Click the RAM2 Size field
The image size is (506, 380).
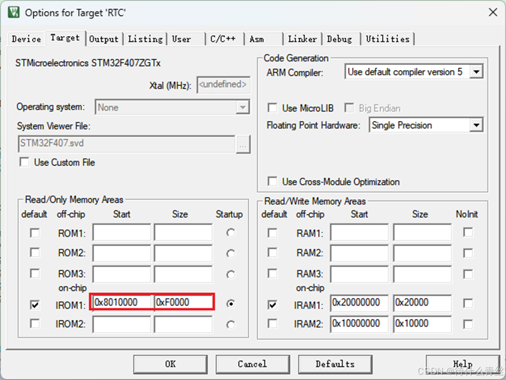[x=422, y=253]
